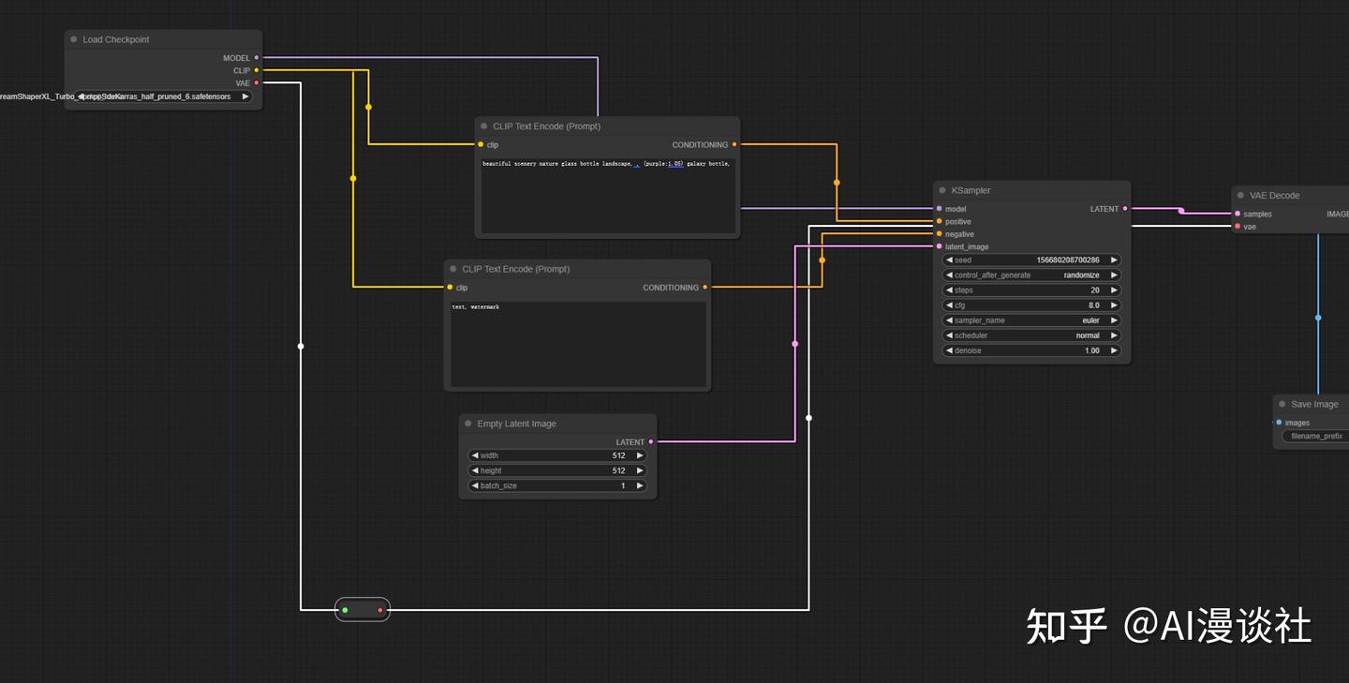Collapse the KSampler node via its title dot
The image size is (1349, 683).
tap(942, 190)
